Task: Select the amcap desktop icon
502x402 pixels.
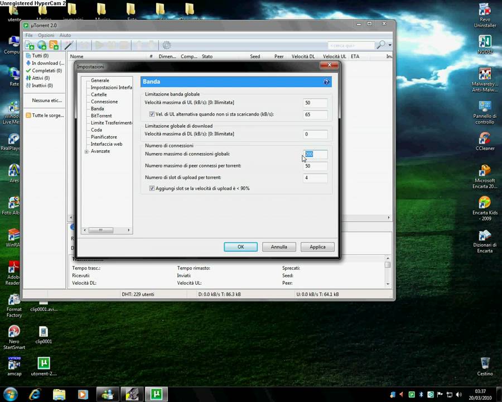Action: 14,366
